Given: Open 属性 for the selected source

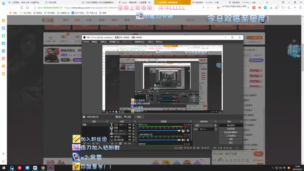Looking at the screenshot, I should point(119,117).
